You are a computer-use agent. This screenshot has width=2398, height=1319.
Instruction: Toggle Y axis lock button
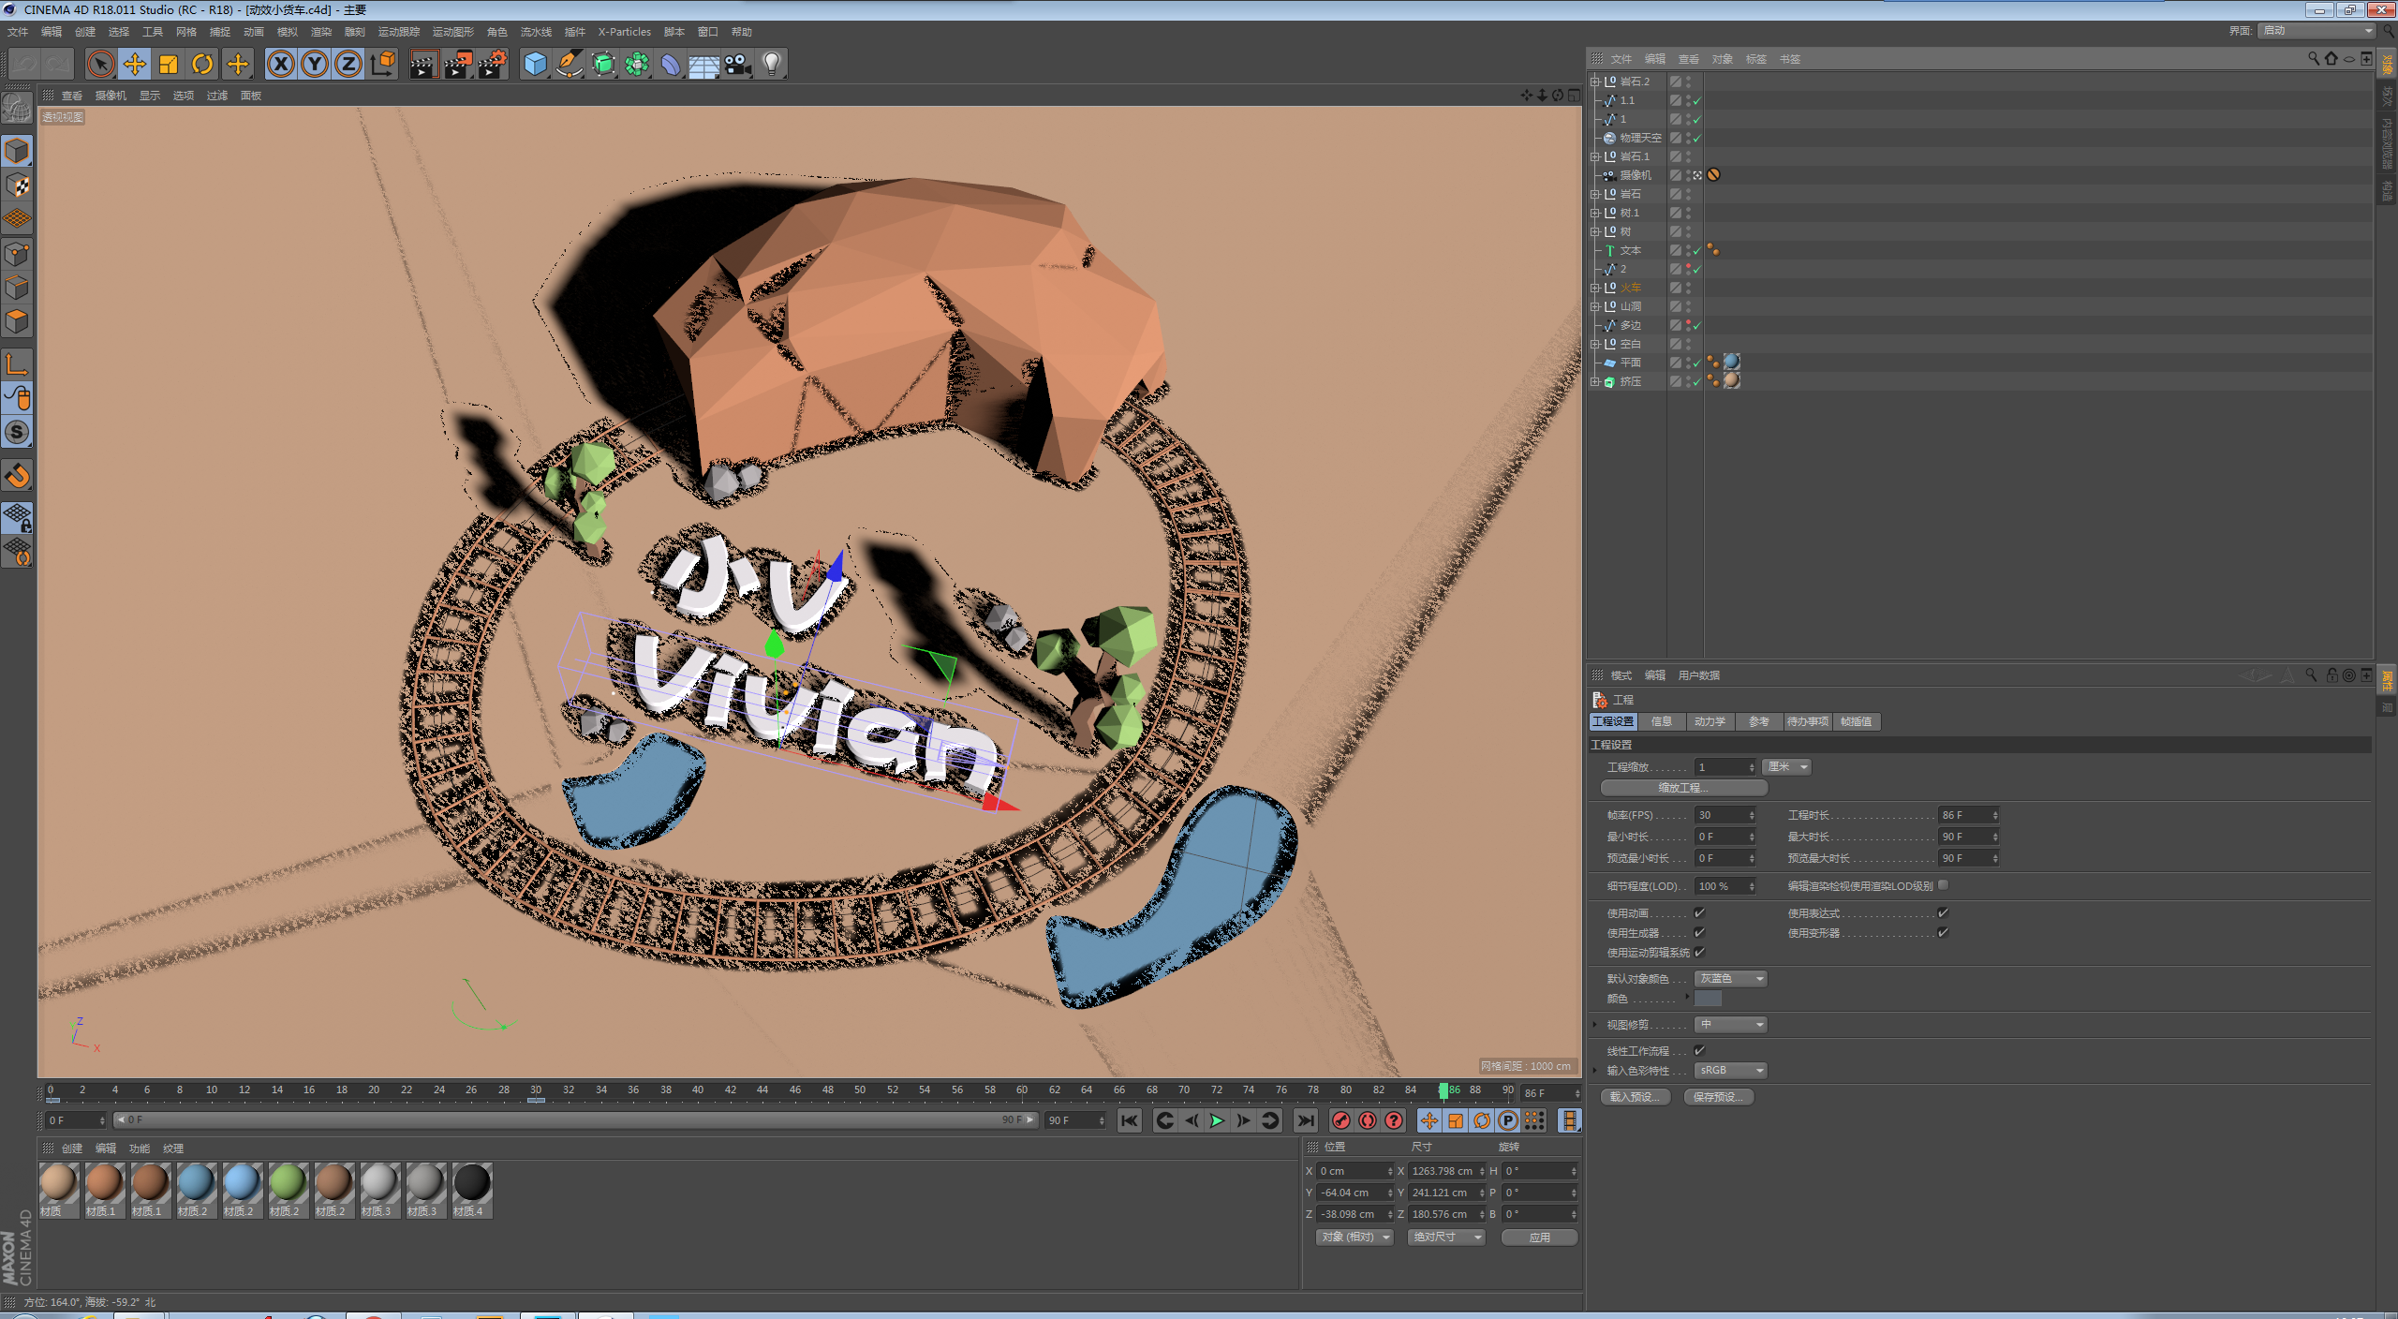point(315,64)
